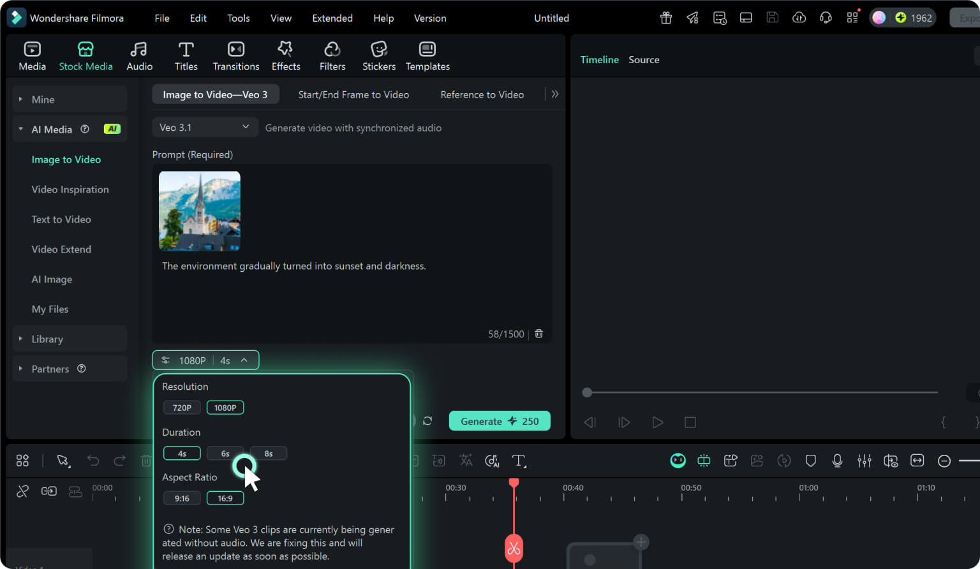Viewport: 980px width, 569px height.
Task: Open the Effects panel
Action: (x=285, y=55)
